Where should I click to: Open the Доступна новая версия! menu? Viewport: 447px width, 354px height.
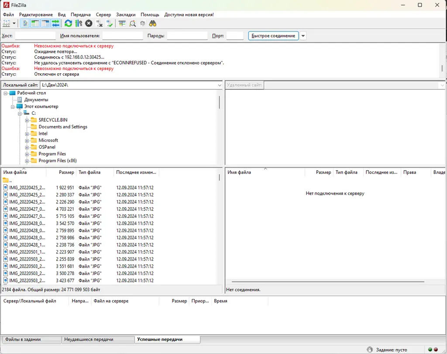[x=189, y=14]
